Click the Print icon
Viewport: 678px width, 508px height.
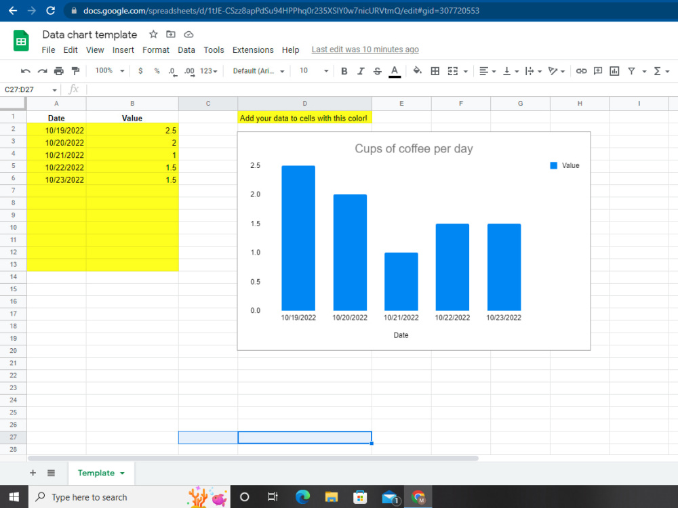[x=59, y=71]
